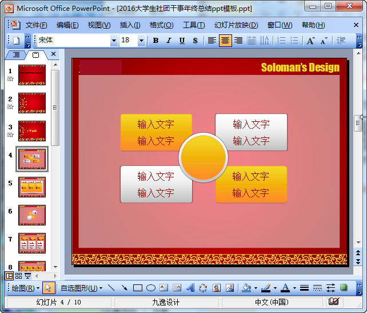Toggle Italic formatting

(169, 41)
